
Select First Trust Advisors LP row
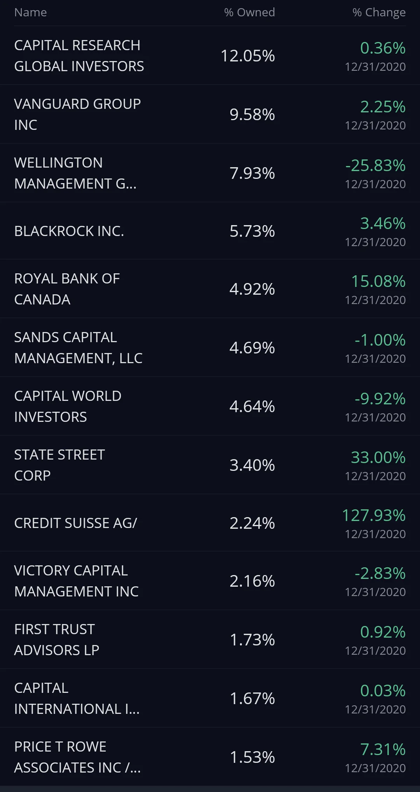click(210, 640)
